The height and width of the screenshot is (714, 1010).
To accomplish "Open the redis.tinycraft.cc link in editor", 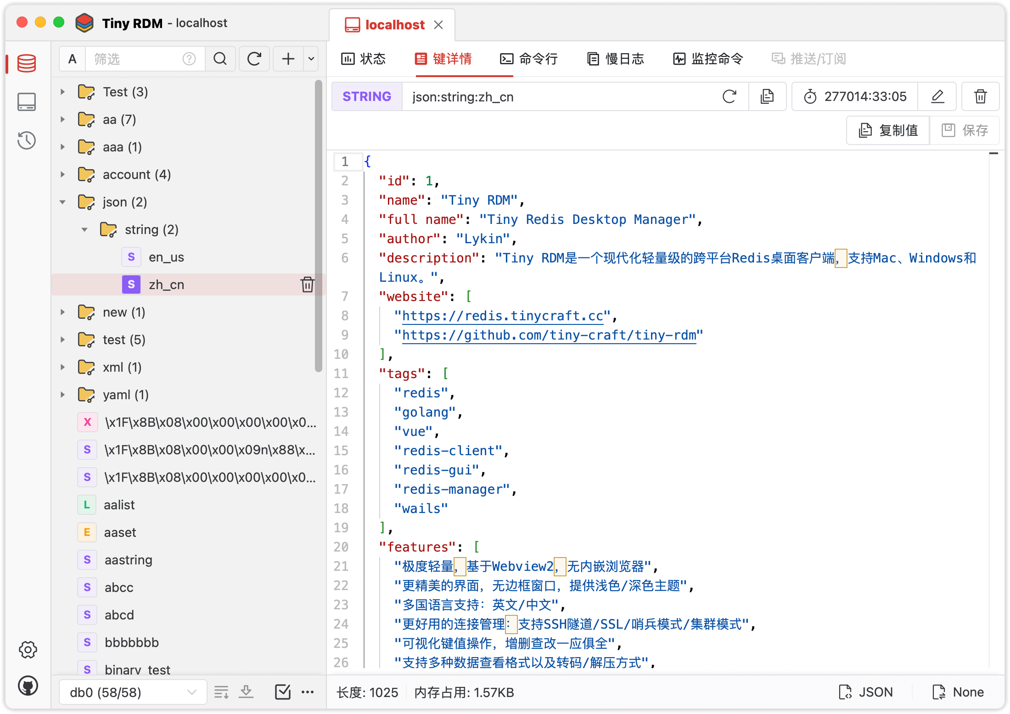I will [x=502, y=316].
